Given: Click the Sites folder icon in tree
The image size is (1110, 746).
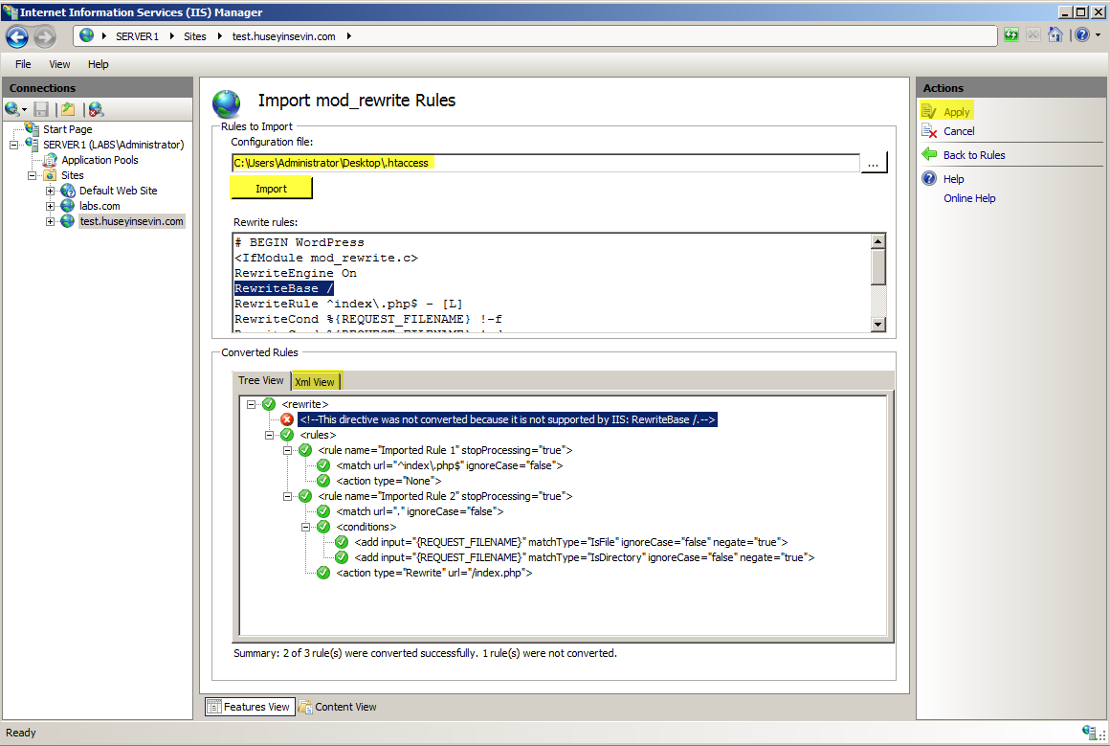Looking at the screenshot, I should pos(51,175).
